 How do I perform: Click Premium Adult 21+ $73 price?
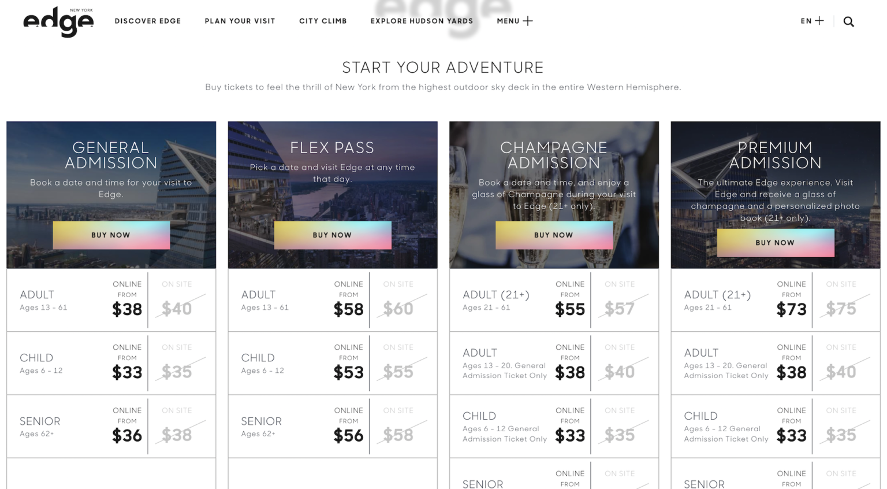point(791,309)
